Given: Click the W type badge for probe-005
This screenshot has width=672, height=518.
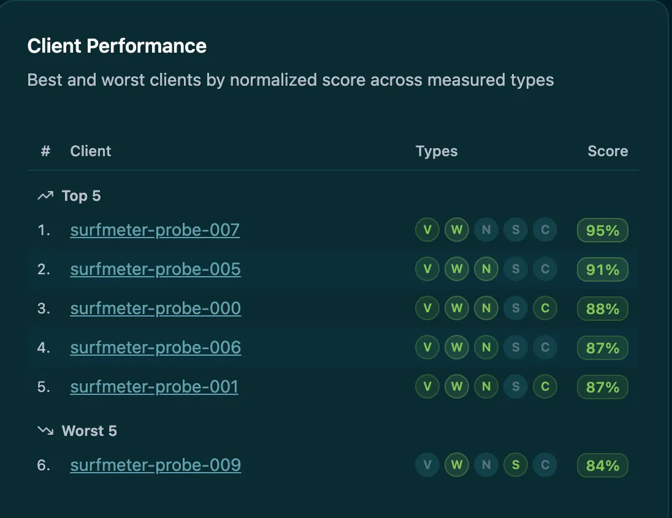Looking at the screenshot, I should point(457,269).
